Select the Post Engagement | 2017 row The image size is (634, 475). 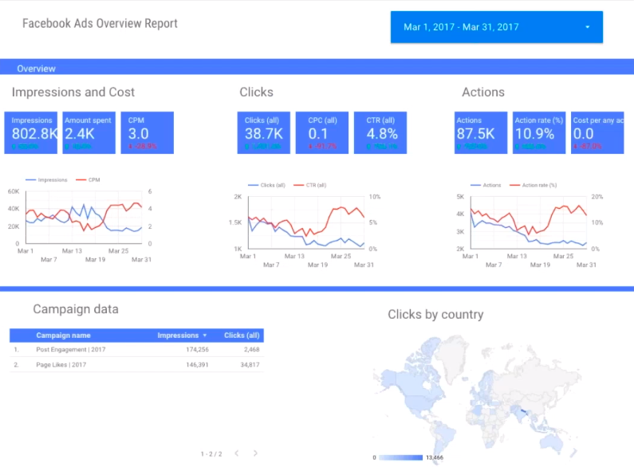point(136,349)
